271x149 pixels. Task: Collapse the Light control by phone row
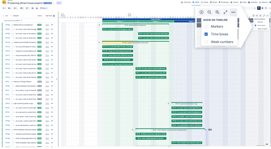[x=12, y=103]
